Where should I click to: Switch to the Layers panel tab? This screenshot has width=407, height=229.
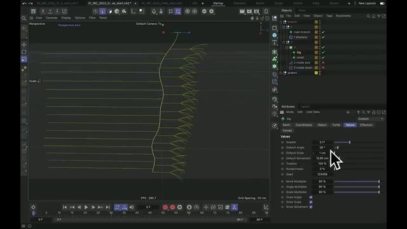pos(305,107)
